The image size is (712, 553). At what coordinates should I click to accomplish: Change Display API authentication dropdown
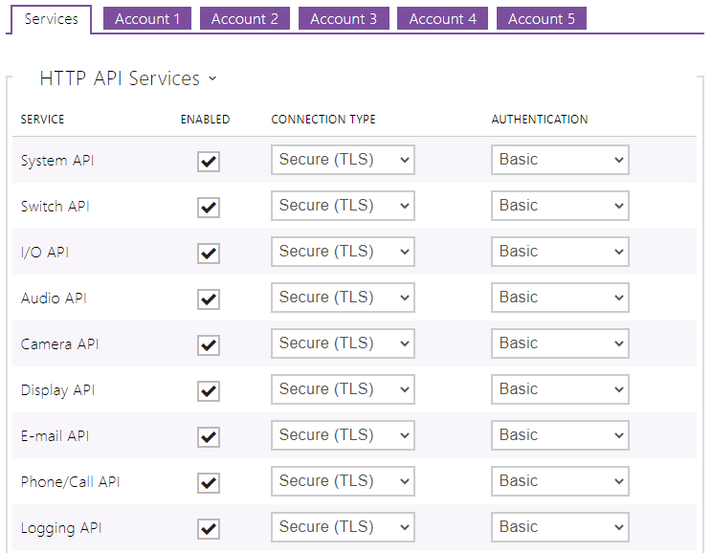point(560,389)
